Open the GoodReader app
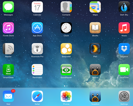The image size is (133, 106). coord(66,70)
